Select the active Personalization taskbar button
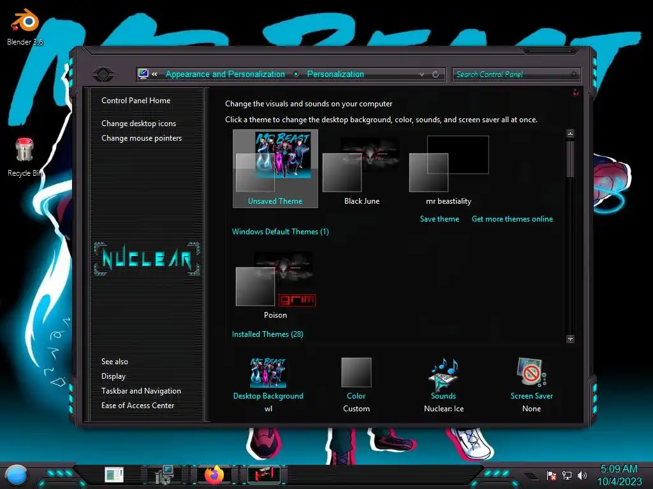The width and height of the screenshot is (653, 489). (x=264, y=475)
